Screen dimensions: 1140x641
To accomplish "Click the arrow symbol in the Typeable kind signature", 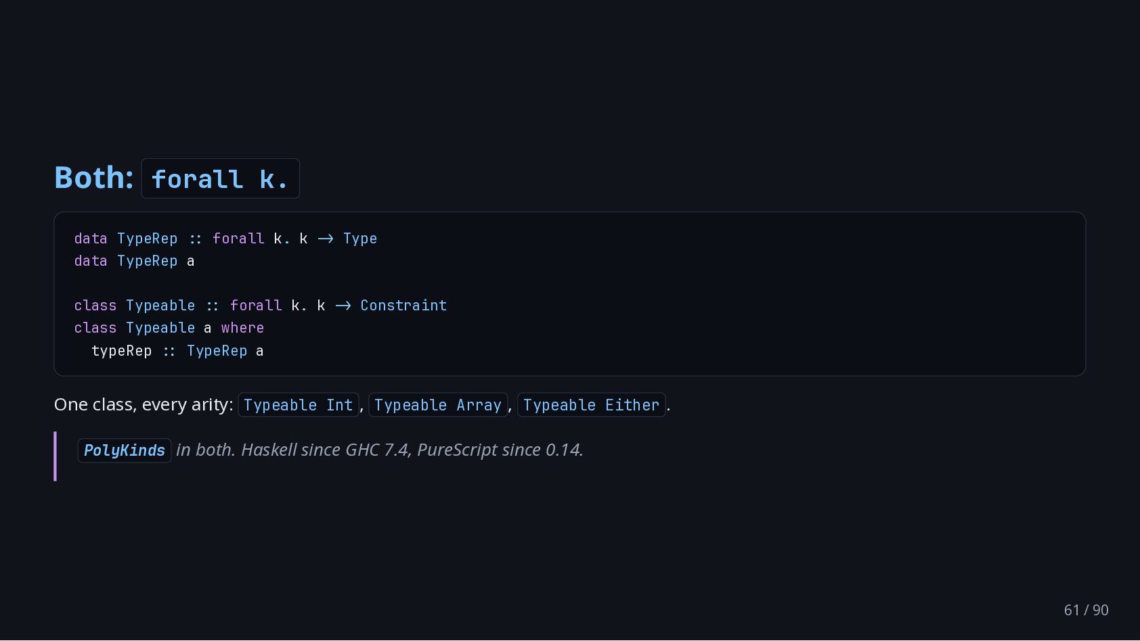I will click(343, 306).
